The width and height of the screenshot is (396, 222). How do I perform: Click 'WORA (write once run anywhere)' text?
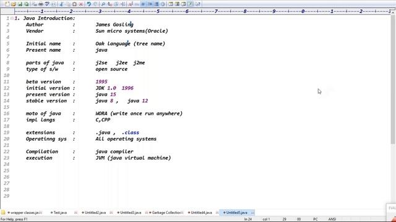139,113
